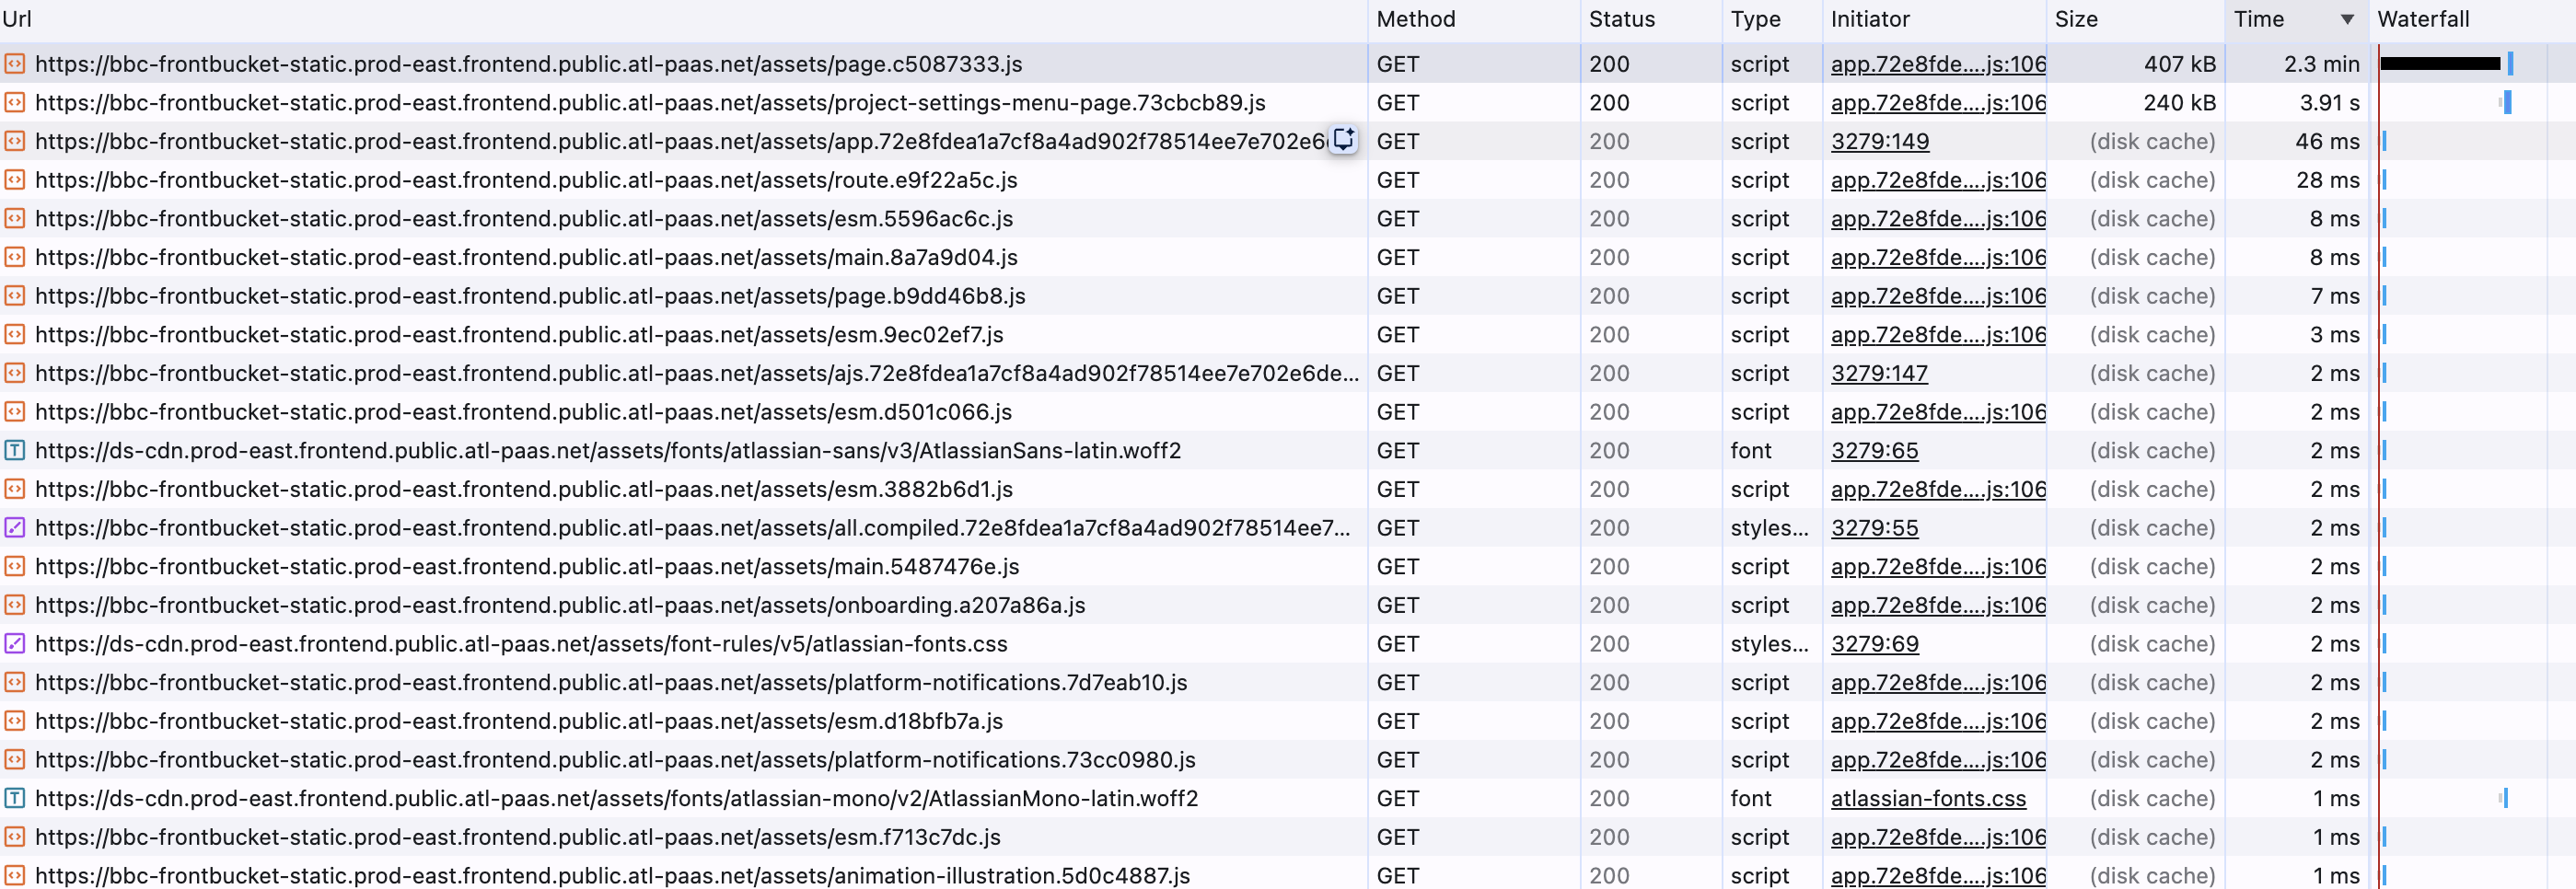The image size is (2576, 889).
Task: Click script icon of main.8a7a9d04.js row
Action: [x=14, y=257]
